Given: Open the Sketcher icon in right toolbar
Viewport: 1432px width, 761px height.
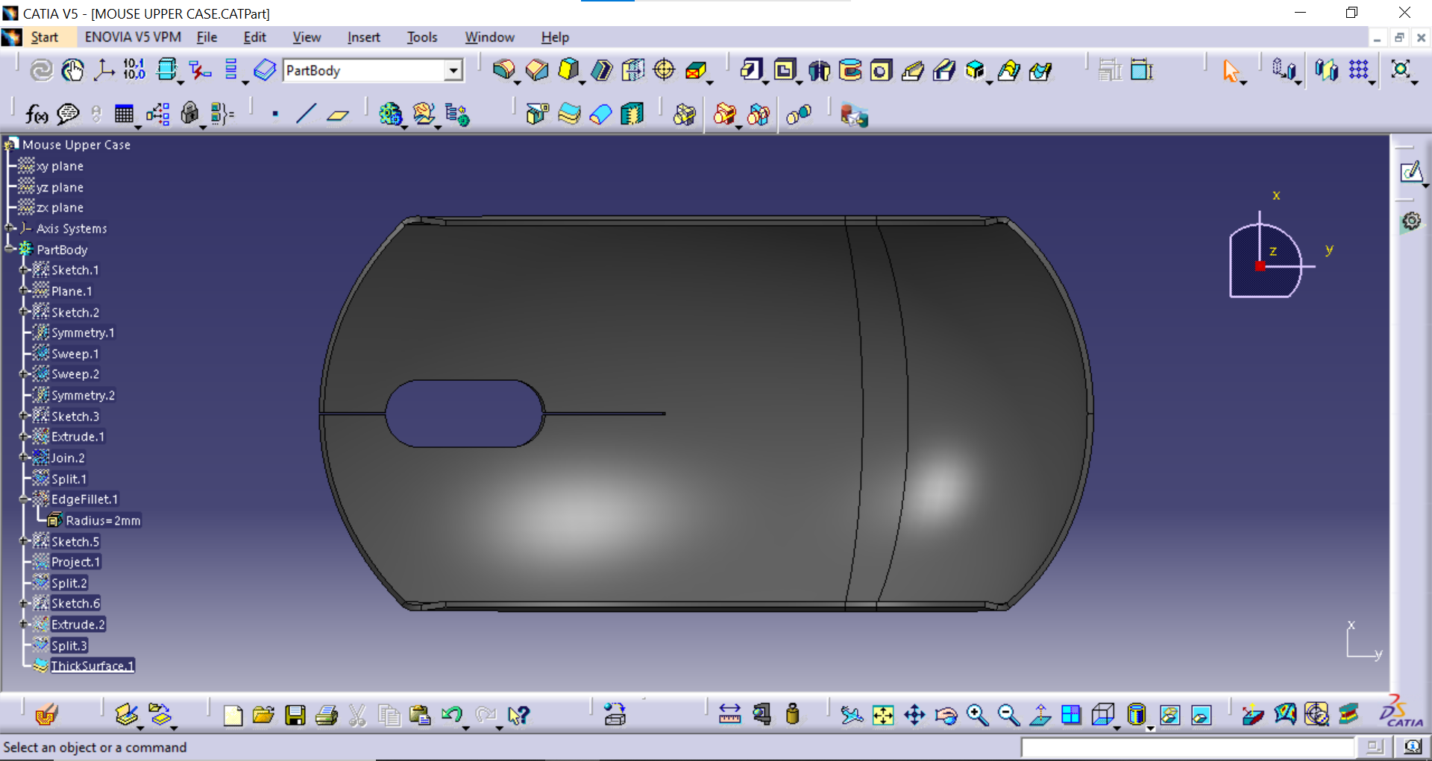Looking at the screenshot, I should [1410, 172].
